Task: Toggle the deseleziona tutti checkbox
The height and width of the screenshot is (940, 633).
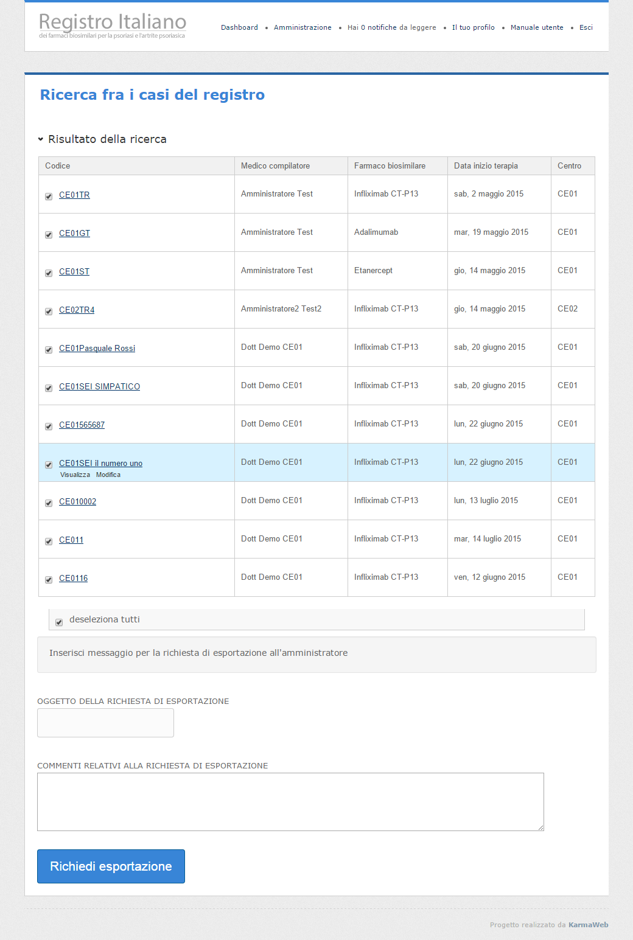Action: click(59, 622)
